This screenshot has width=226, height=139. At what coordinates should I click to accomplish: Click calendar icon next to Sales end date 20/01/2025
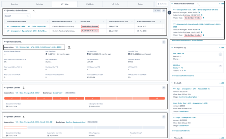pyautogui.click(x=89, y=107)
